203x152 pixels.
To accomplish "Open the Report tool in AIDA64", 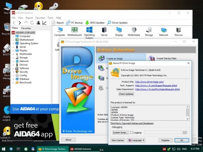I will (58, 23).
